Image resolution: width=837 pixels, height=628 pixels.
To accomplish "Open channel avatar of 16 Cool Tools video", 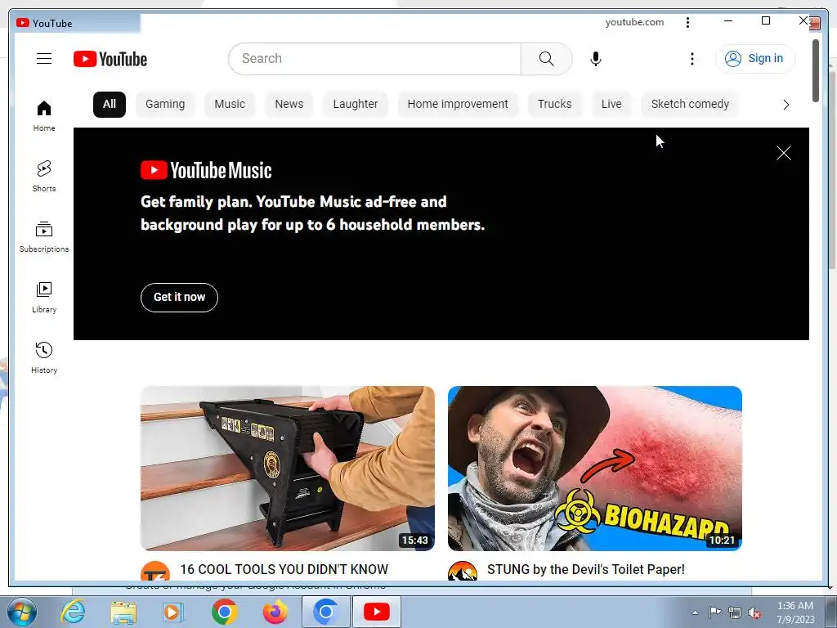I will [x=155, y=572].
